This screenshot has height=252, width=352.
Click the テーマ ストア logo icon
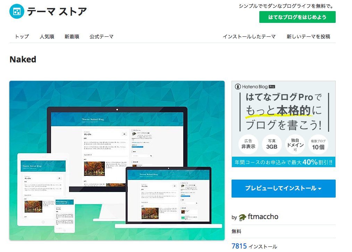[x=17, y=11]
